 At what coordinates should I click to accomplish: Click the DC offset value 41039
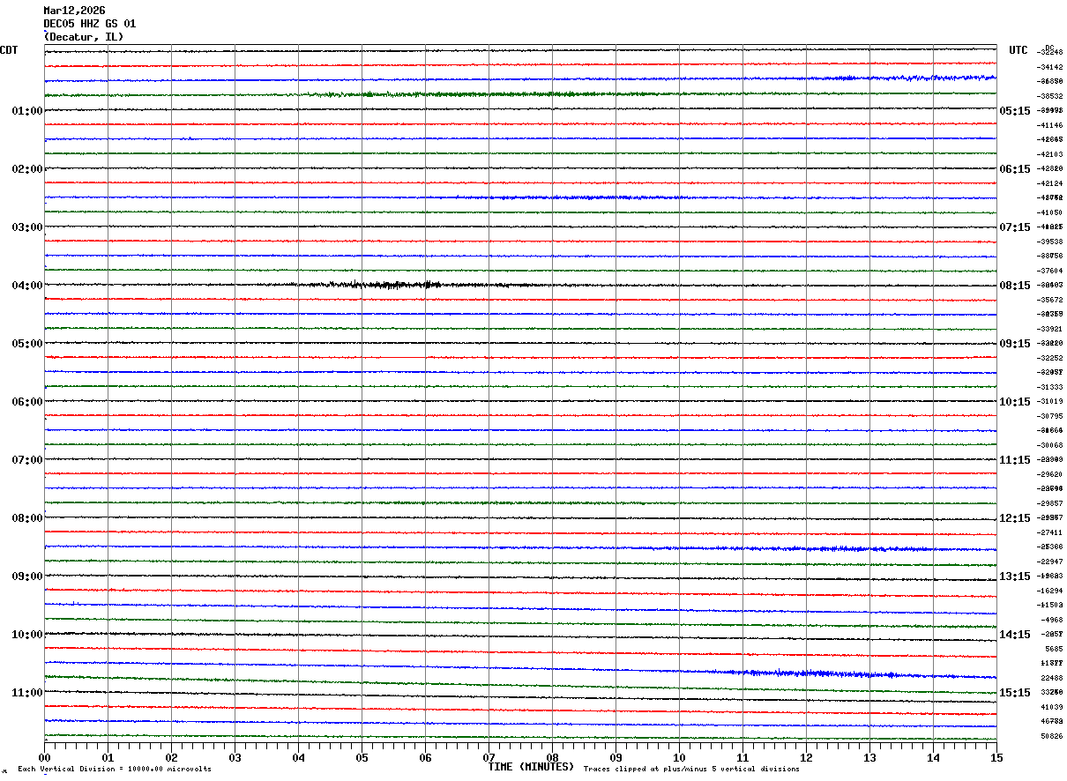tap(1052, 707)
